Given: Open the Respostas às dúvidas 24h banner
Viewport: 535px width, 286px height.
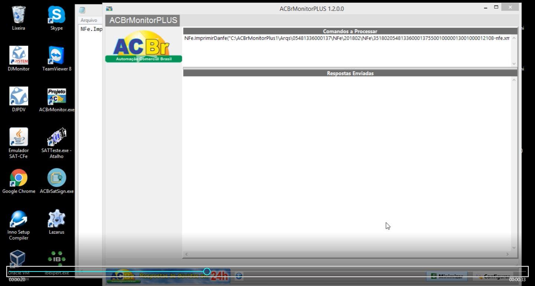Looking at the screenshot, I should 168,276.
